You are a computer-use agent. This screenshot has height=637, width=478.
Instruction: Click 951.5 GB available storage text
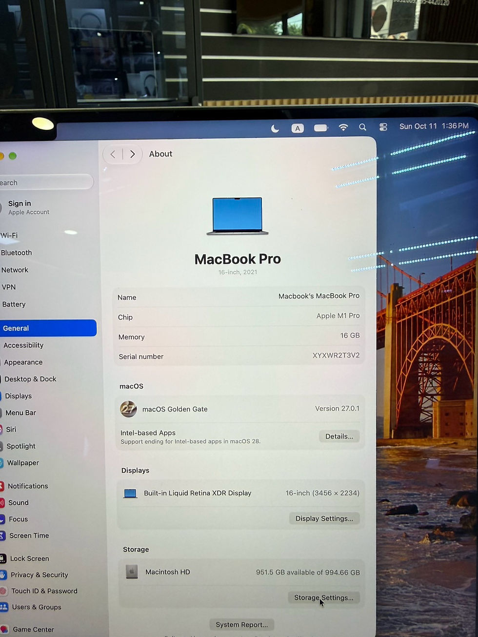[x=308, y=572]
